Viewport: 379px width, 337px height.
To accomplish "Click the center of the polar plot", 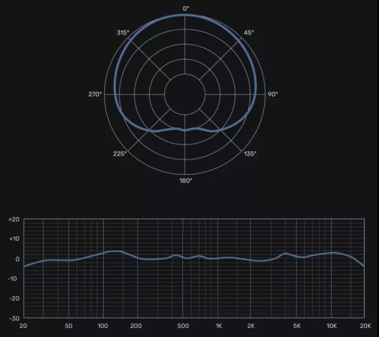I will (x=185, y=95).
